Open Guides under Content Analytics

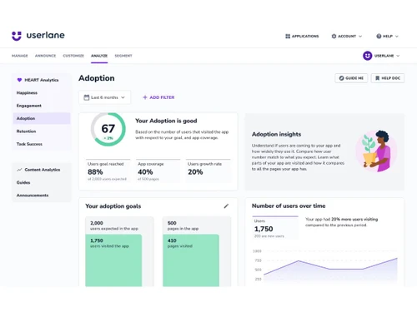coord(42,182)
